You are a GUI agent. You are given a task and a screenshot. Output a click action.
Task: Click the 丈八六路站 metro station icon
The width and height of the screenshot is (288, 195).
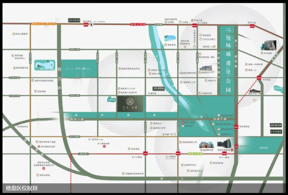click(x=145, y=153)
